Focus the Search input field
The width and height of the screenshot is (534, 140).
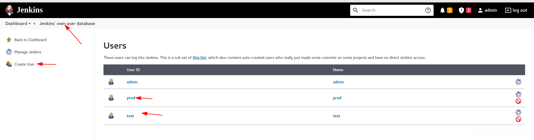coord(392,10)
